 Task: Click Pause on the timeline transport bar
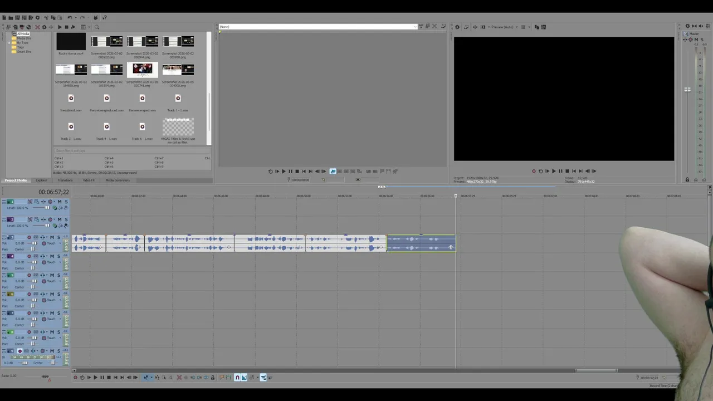point(102,378)
